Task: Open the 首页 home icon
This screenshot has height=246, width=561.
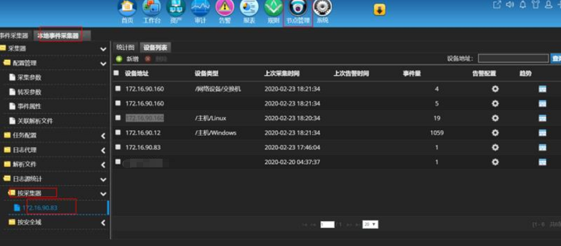Action: coord(127,8)
